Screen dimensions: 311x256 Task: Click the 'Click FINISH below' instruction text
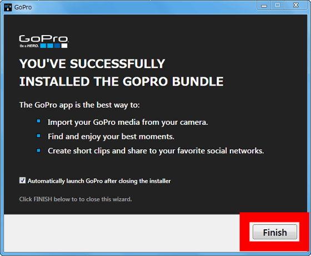pos(76,199)
